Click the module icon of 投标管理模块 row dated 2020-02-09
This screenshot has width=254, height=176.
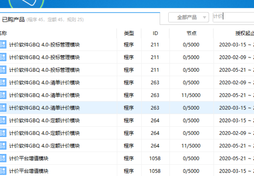pos(3,57)
